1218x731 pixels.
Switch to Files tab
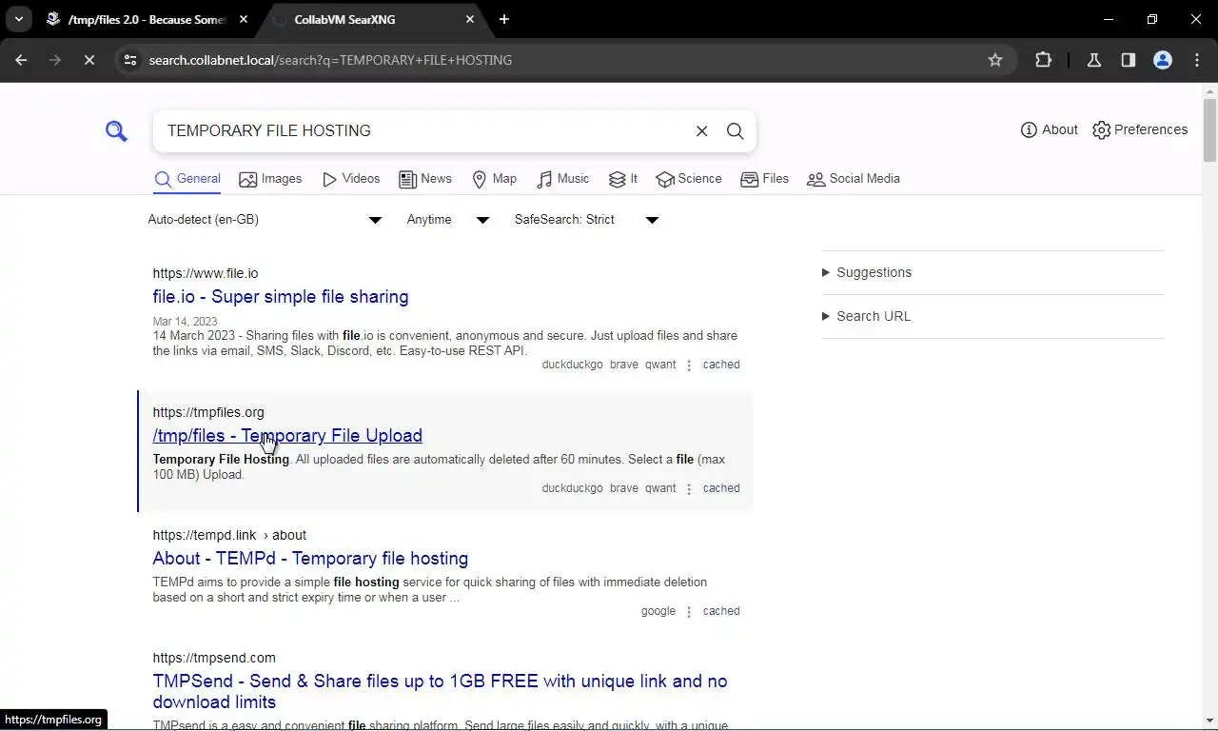(x=764, y=179)
